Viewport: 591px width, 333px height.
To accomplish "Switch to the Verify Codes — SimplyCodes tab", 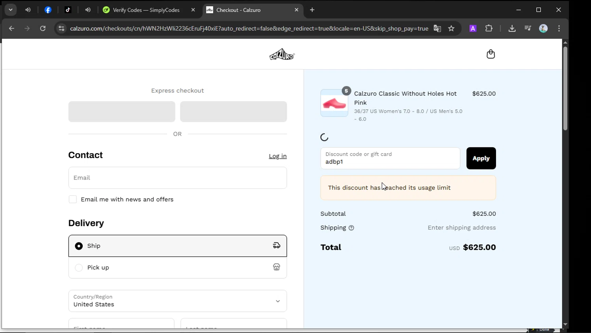I will 146,10.
